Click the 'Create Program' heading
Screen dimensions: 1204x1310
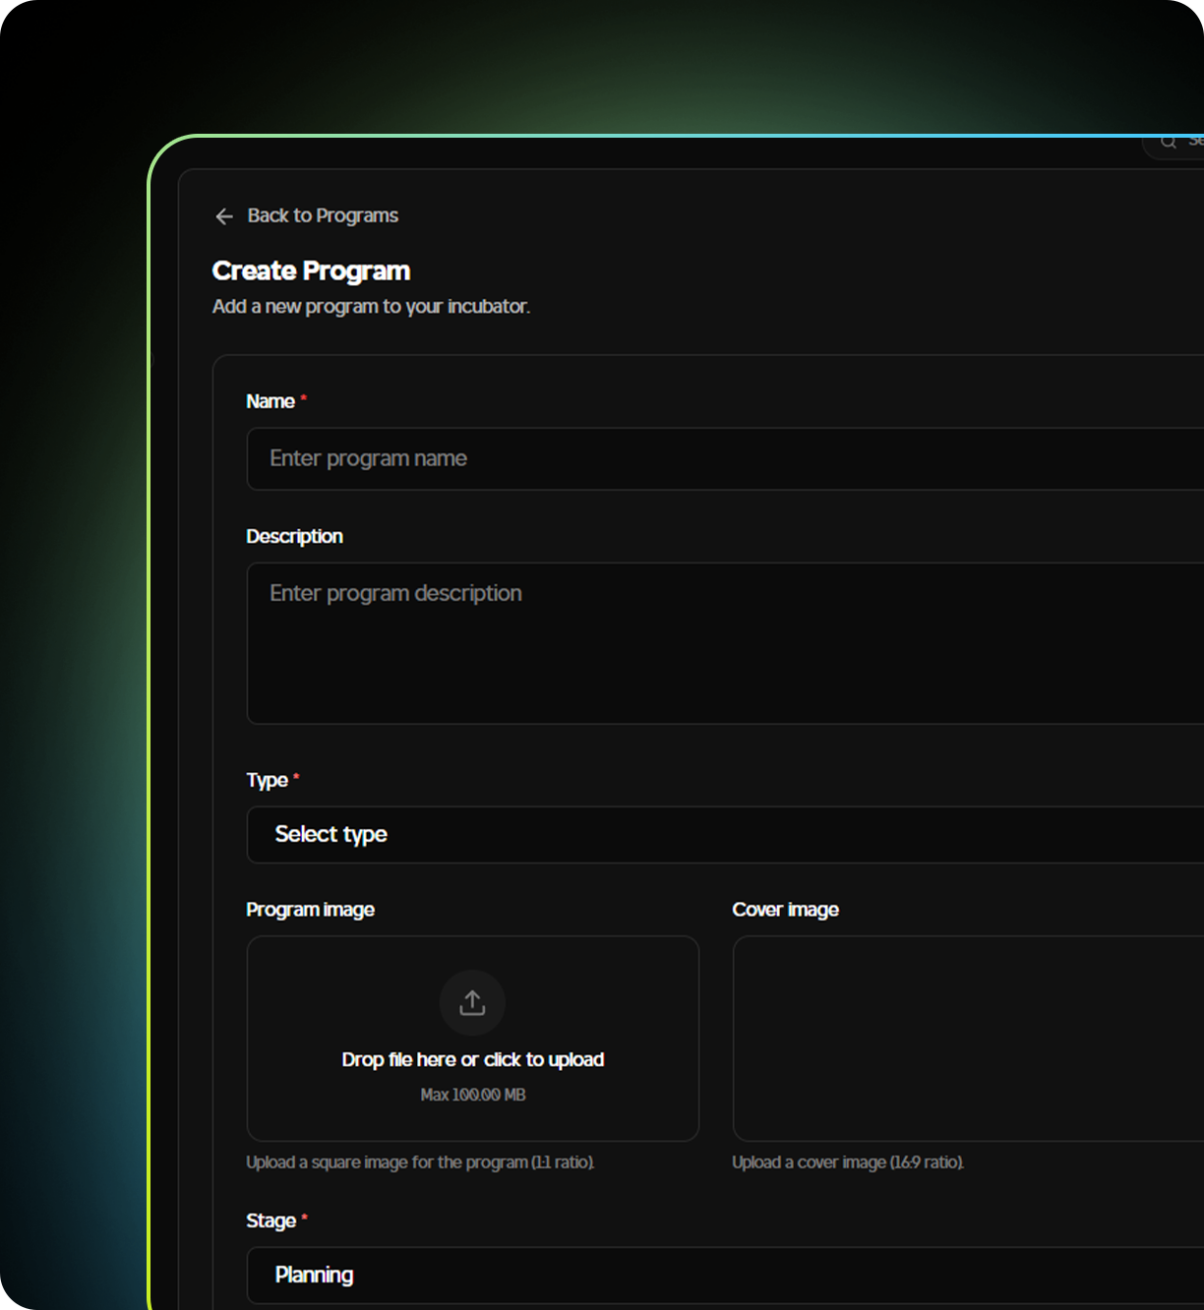point(311,270)
